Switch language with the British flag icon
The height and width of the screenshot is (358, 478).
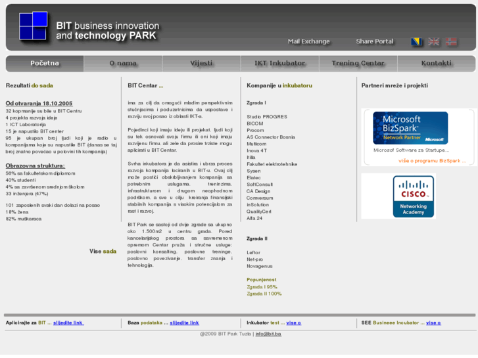433,41
